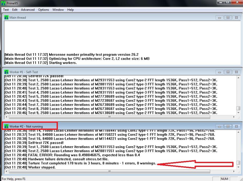
Task: Click the Worker #2 Not running window icon
Action: pos(6,126)
